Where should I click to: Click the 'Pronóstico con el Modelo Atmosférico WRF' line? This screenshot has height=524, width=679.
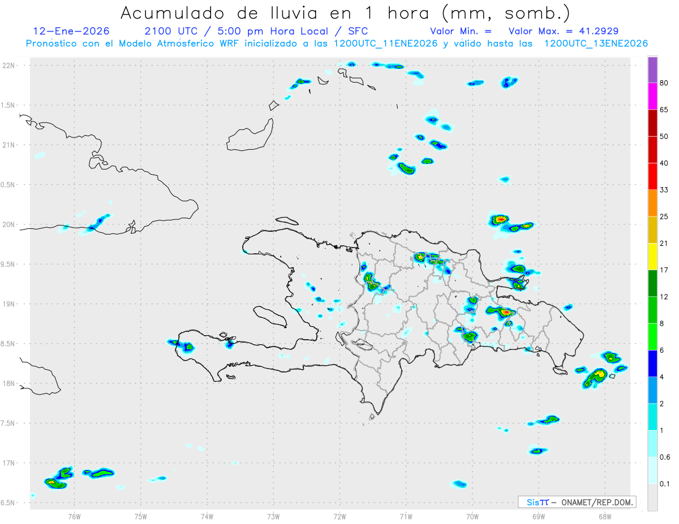point(337,44)
